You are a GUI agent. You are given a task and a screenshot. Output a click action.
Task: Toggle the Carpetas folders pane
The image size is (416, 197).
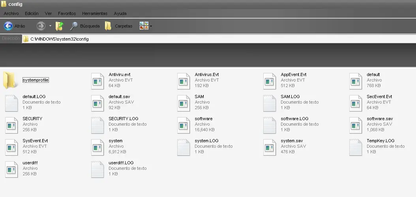pyautogui.click(x=118, y=26)
